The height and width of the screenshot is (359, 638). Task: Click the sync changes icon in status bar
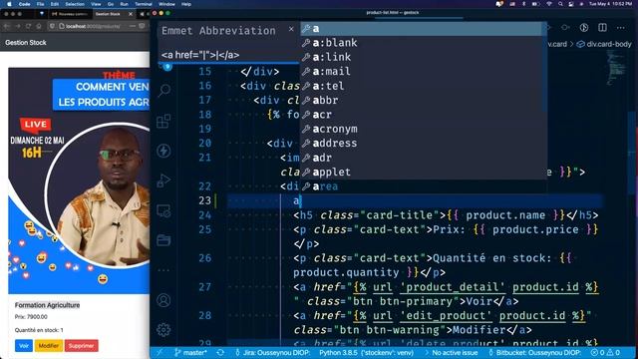220,352
